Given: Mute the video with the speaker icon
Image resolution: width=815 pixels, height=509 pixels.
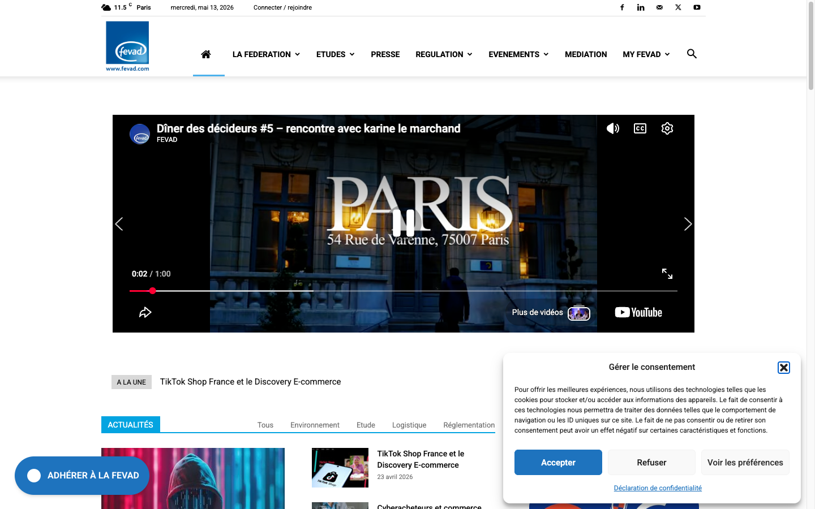Looking at the screenshot, I should (613, 128).
